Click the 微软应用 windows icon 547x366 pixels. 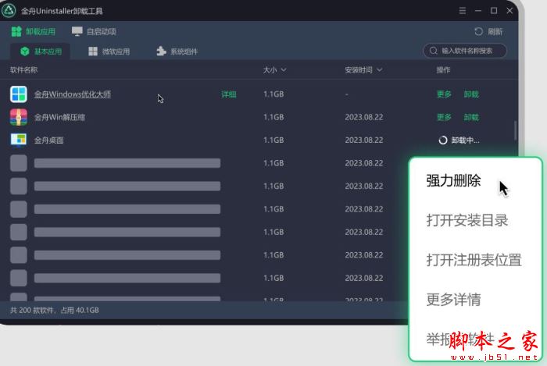[93, 52]
